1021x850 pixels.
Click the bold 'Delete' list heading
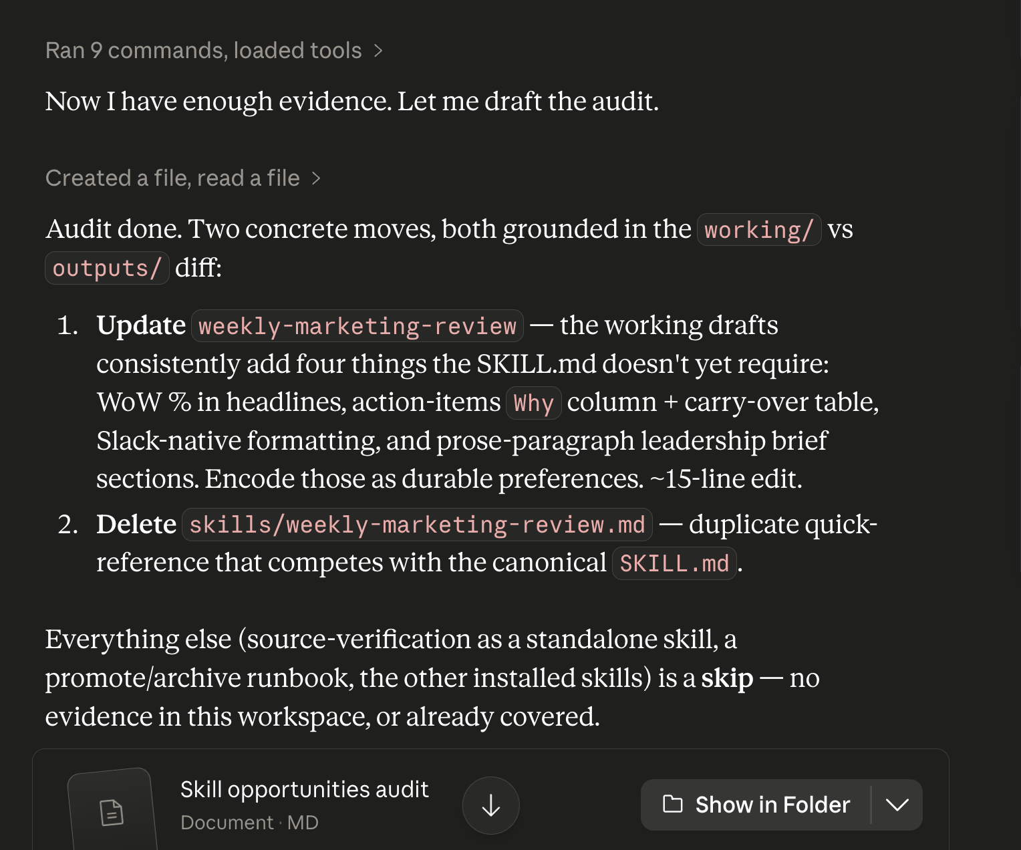click(136, 524)
